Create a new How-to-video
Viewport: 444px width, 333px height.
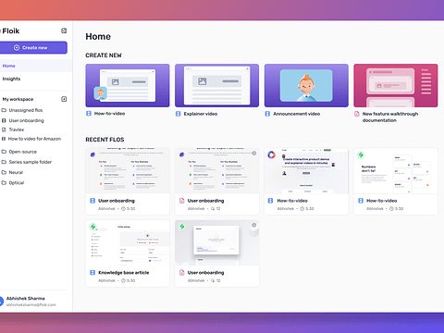click(x=128, y=86)
